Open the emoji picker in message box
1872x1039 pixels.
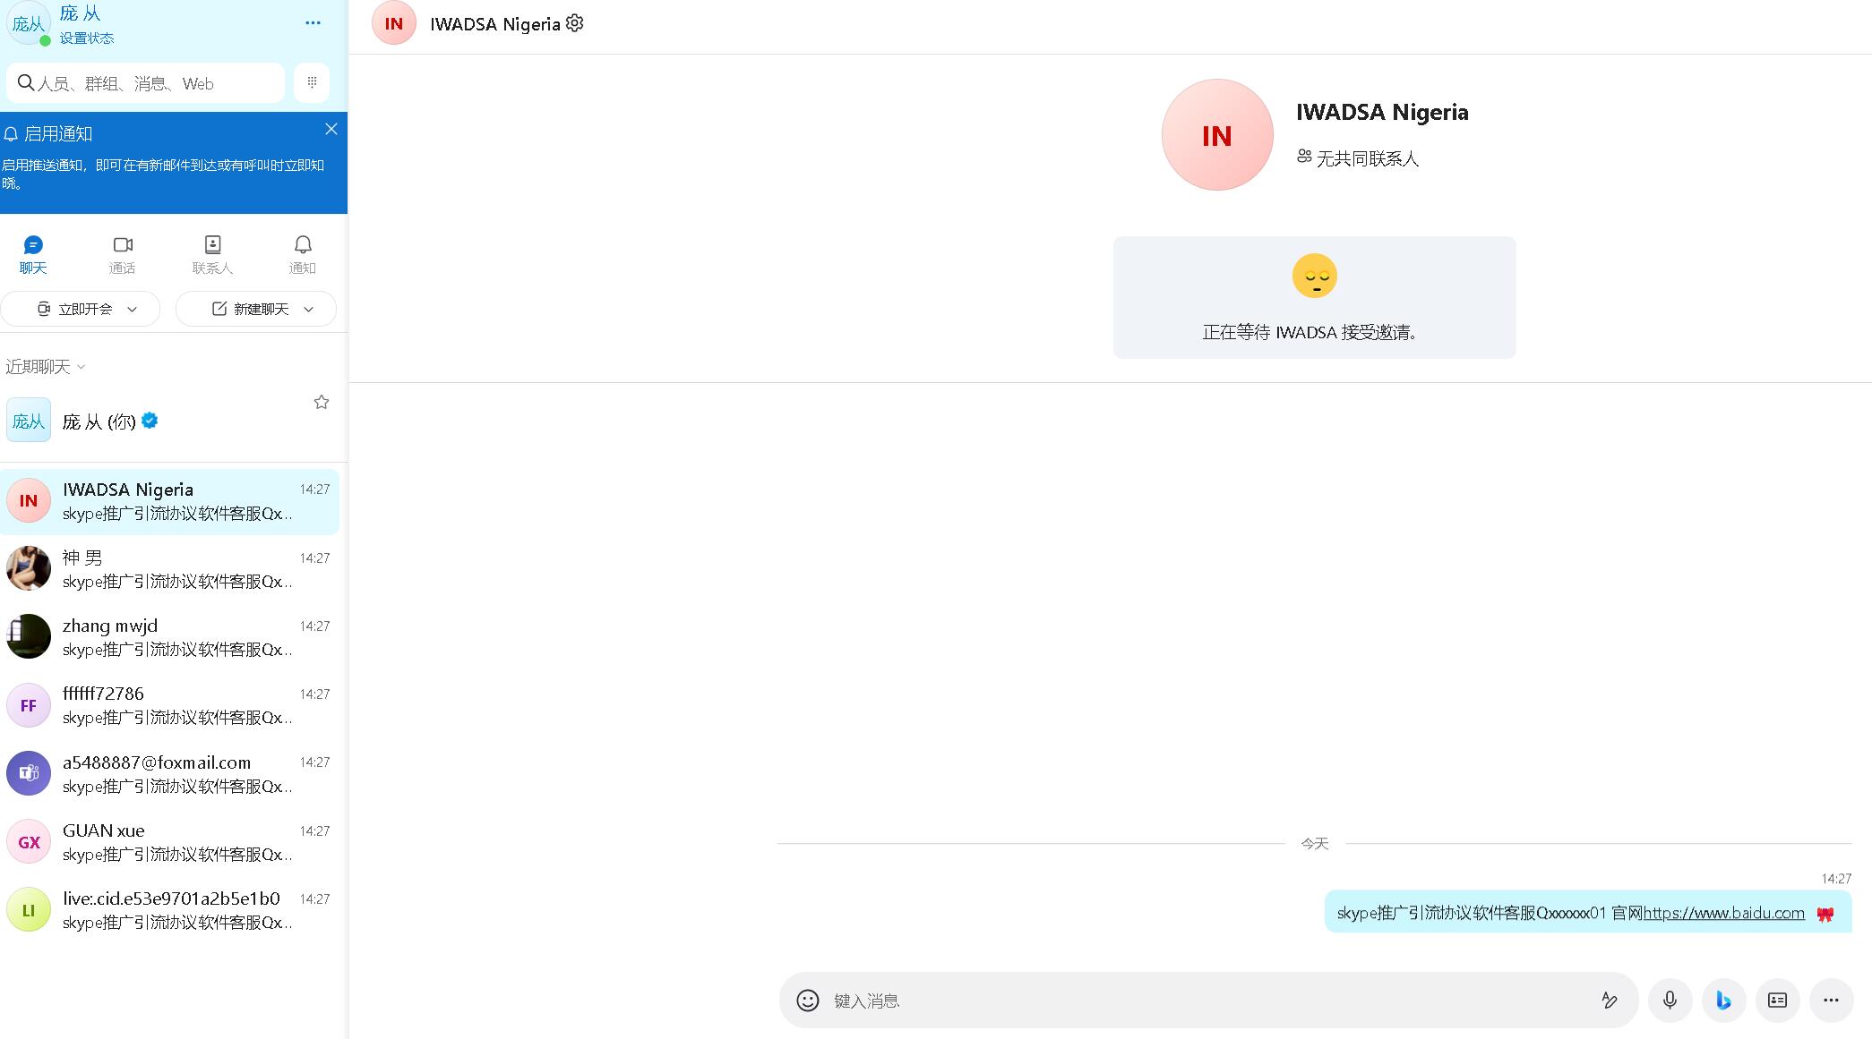[807, 1001]
